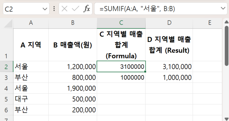
Task: Select the cell with 200,000
Action: coord(73,110)
